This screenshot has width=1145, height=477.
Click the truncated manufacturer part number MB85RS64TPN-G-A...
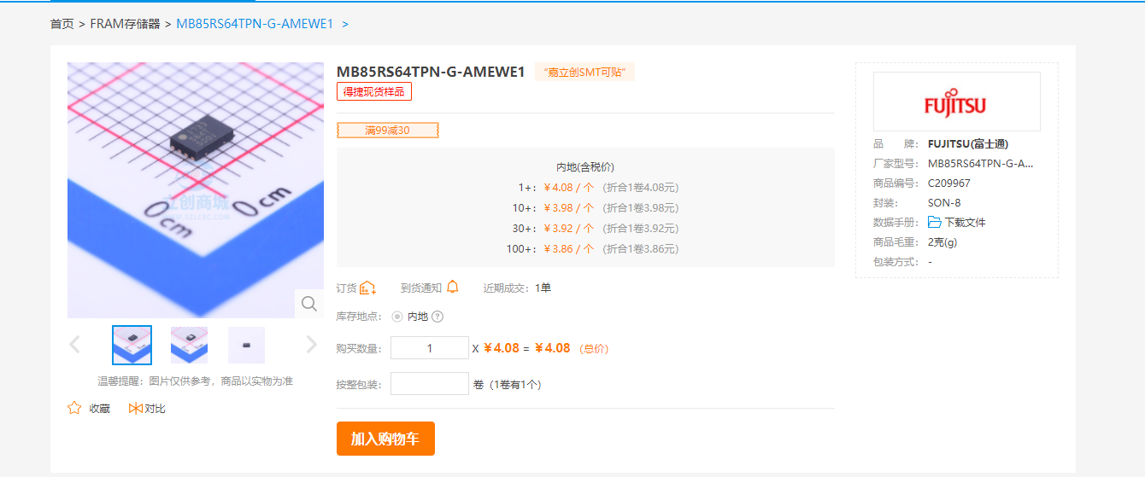981,163
